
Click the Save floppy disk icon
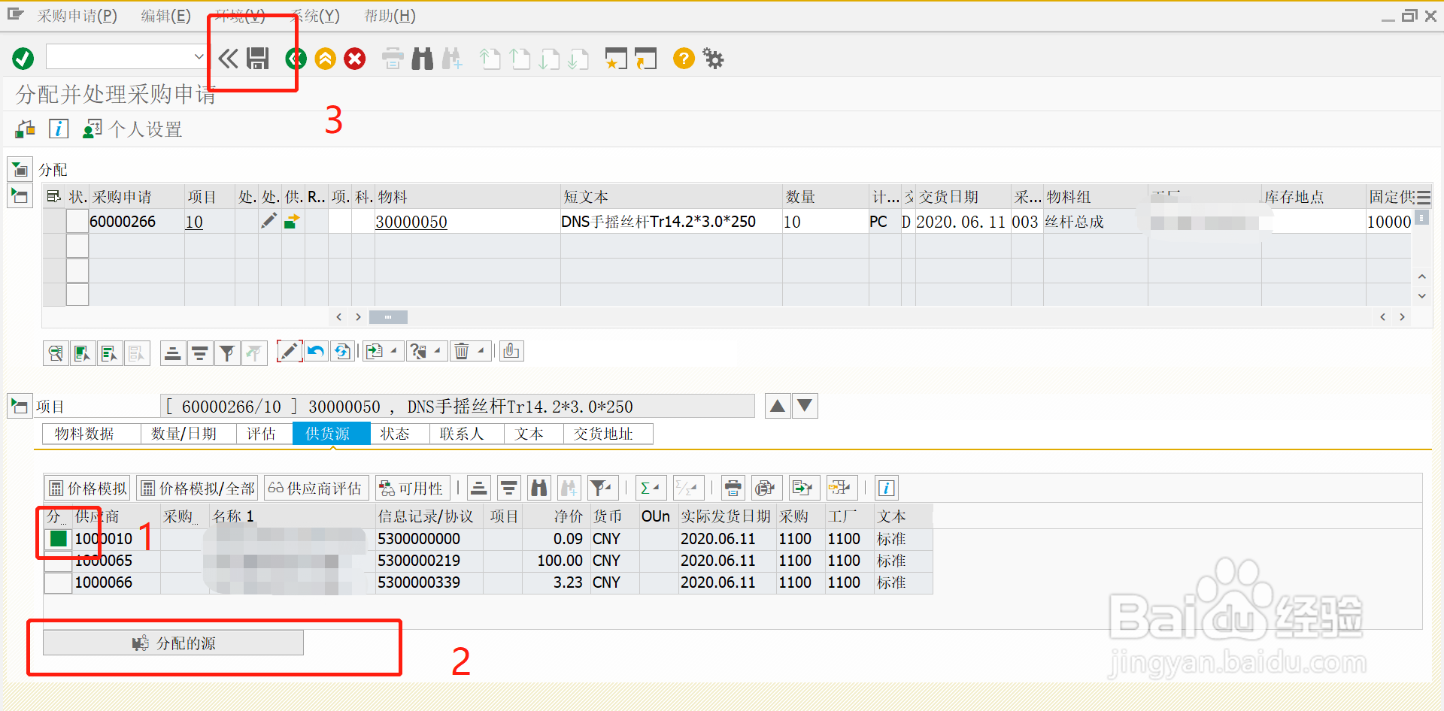point(258,58)
